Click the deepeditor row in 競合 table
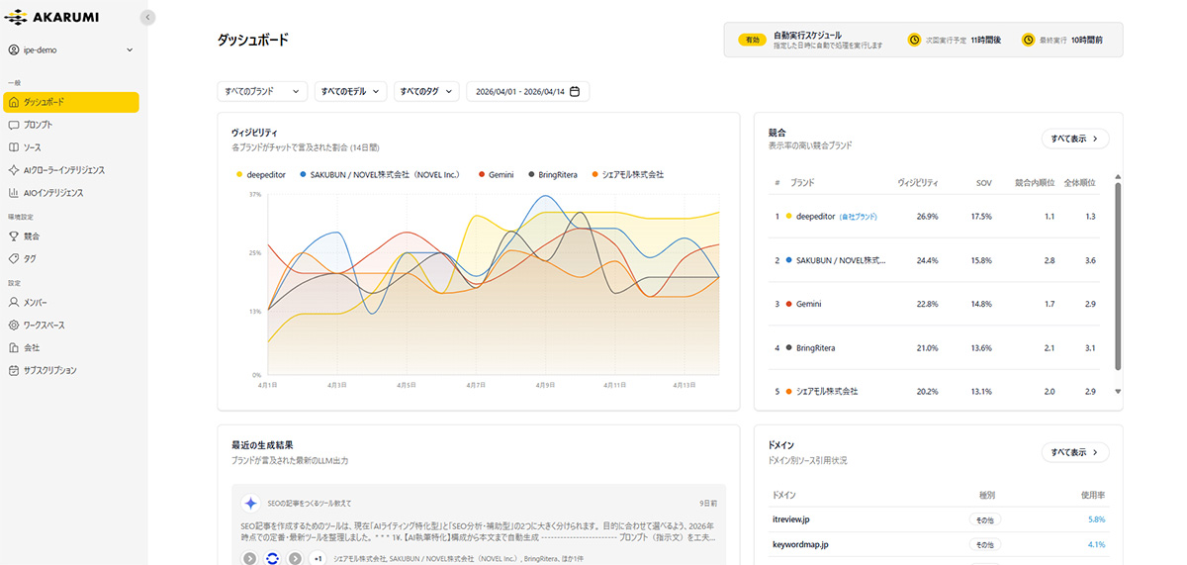The image size is (1187, 565). [936, 216]
